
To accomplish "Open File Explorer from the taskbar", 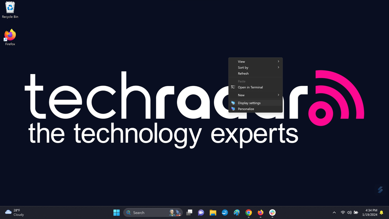I will click(x=212, y=212).
